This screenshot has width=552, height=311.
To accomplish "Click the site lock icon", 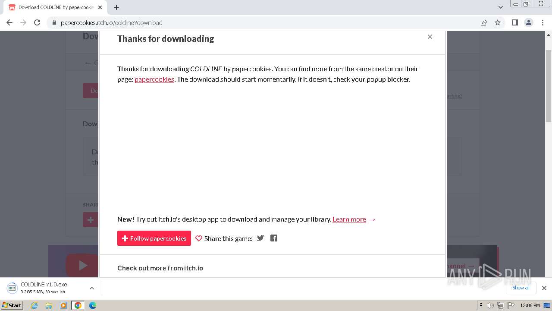I will click(54, 23).
